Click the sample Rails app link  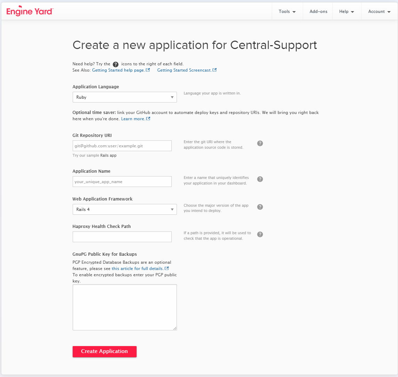click(x=108, y=156)
